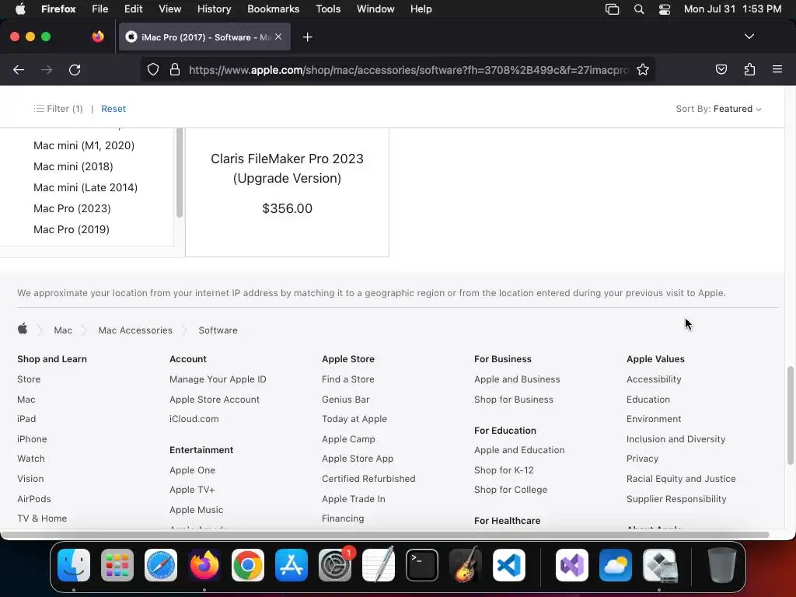This screenshot has height=597, width=796.
Task: Click Shop for Business footer link
Action: pos(514,400)
